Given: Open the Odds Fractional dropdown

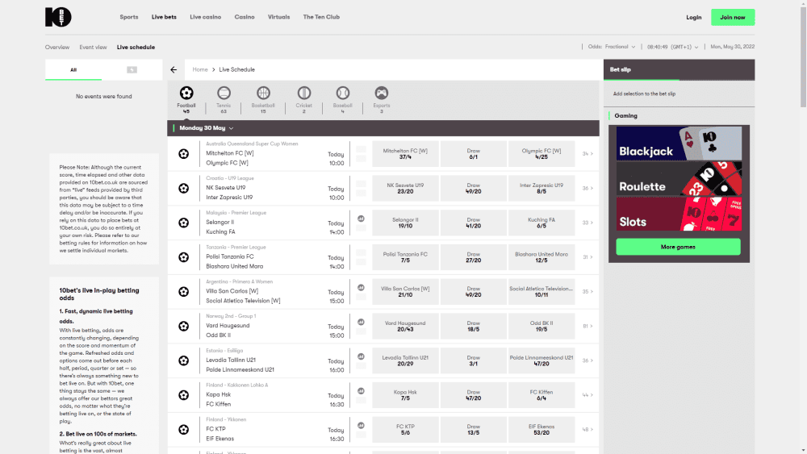Looking at the screenshot, I should tap(612, 47).
